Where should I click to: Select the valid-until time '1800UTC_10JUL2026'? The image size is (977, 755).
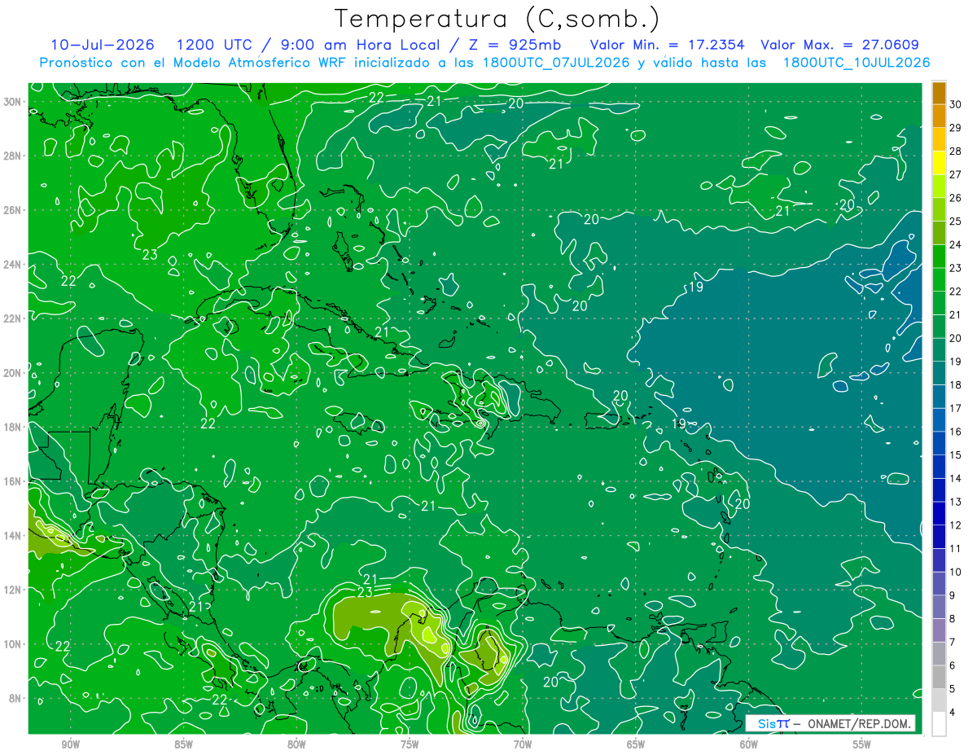(857, 63)
